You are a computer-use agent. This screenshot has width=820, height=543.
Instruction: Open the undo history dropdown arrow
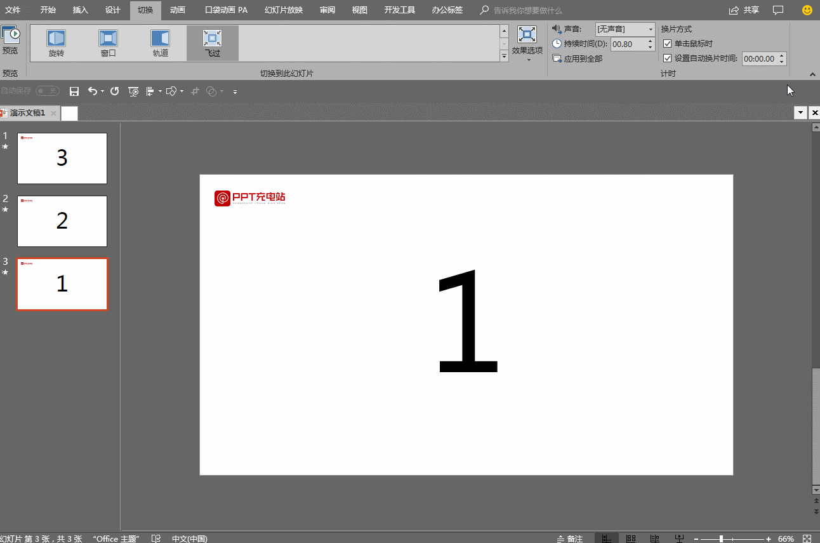(x=103, y=91)
